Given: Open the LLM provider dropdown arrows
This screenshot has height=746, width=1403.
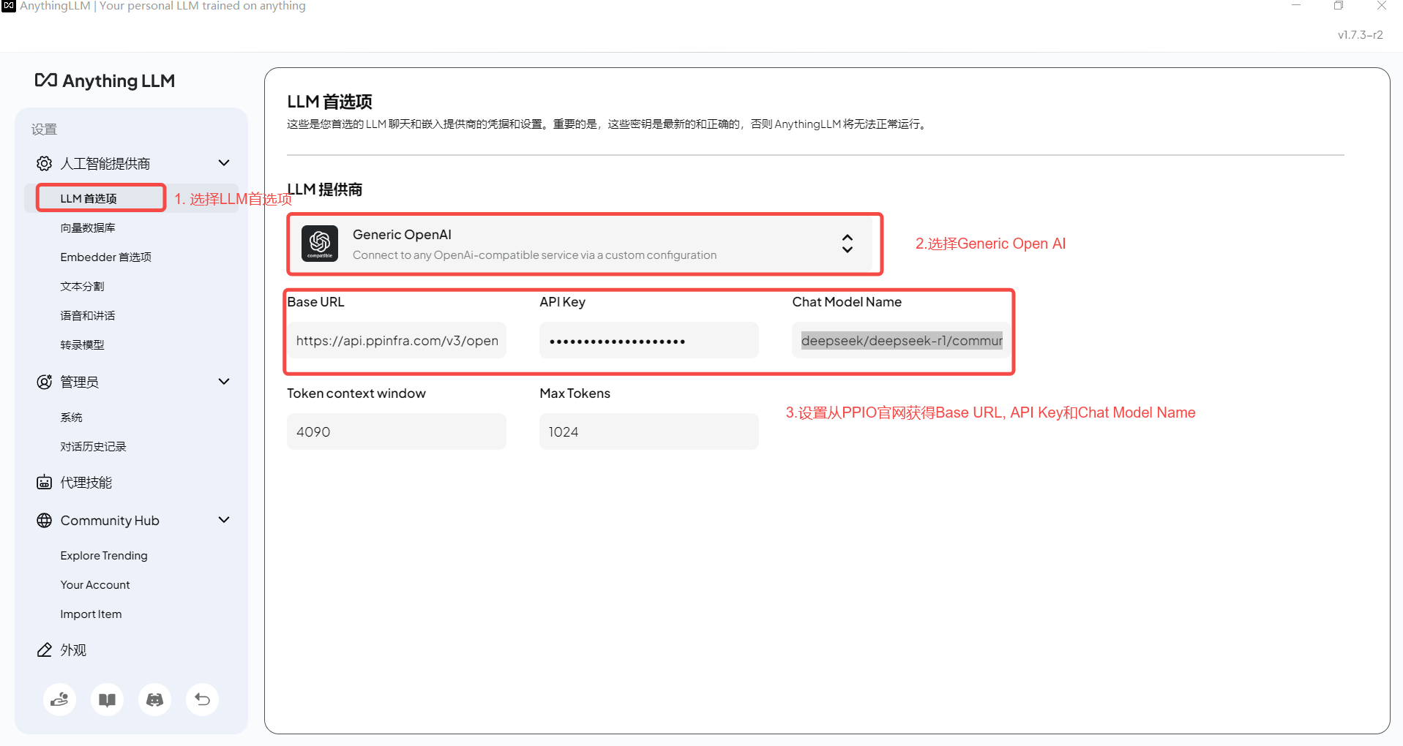Looking at the screenshot, I should [x=848, y=244].
